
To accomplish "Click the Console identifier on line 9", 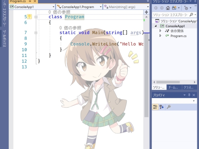I will click(80, 44).
